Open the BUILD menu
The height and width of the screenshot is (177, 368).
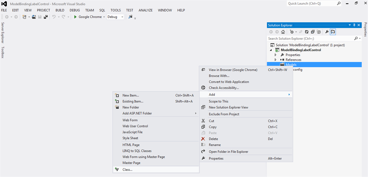(60, 10)
